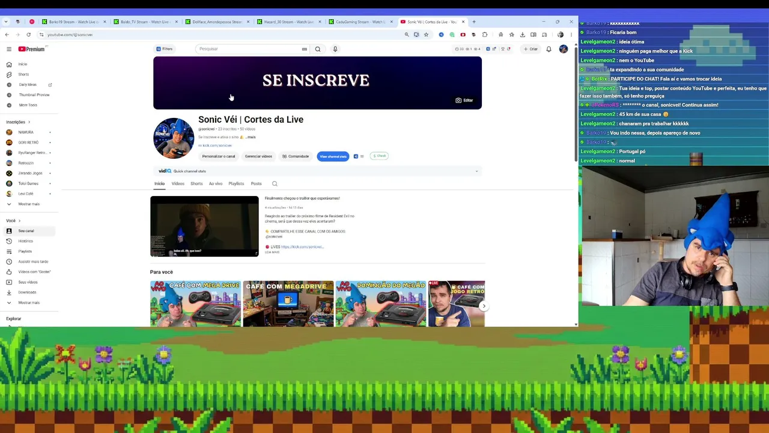The height and width of the screenshot is (433, 769).
Task: Expand channel description with ...mais
Action: click(x=250, y=137)
